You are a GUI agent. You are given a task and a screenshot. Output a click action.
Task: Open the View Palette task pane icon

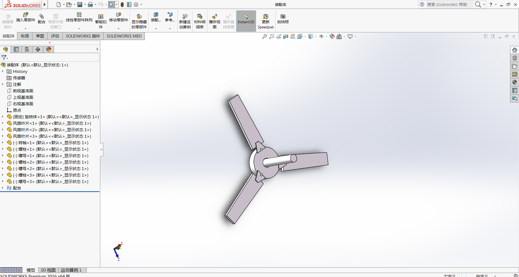pyautogui.click(x=515, y=74)
